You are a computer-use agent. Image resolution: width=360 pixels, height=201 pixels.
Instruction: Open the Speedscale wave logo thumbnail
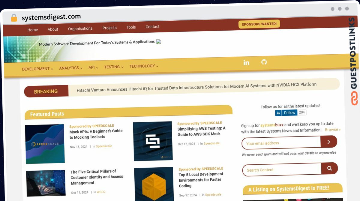(x=45, y=144)
